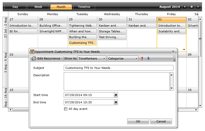
Task: Select Test Driving appointment
Action: [x=112, y=37]
